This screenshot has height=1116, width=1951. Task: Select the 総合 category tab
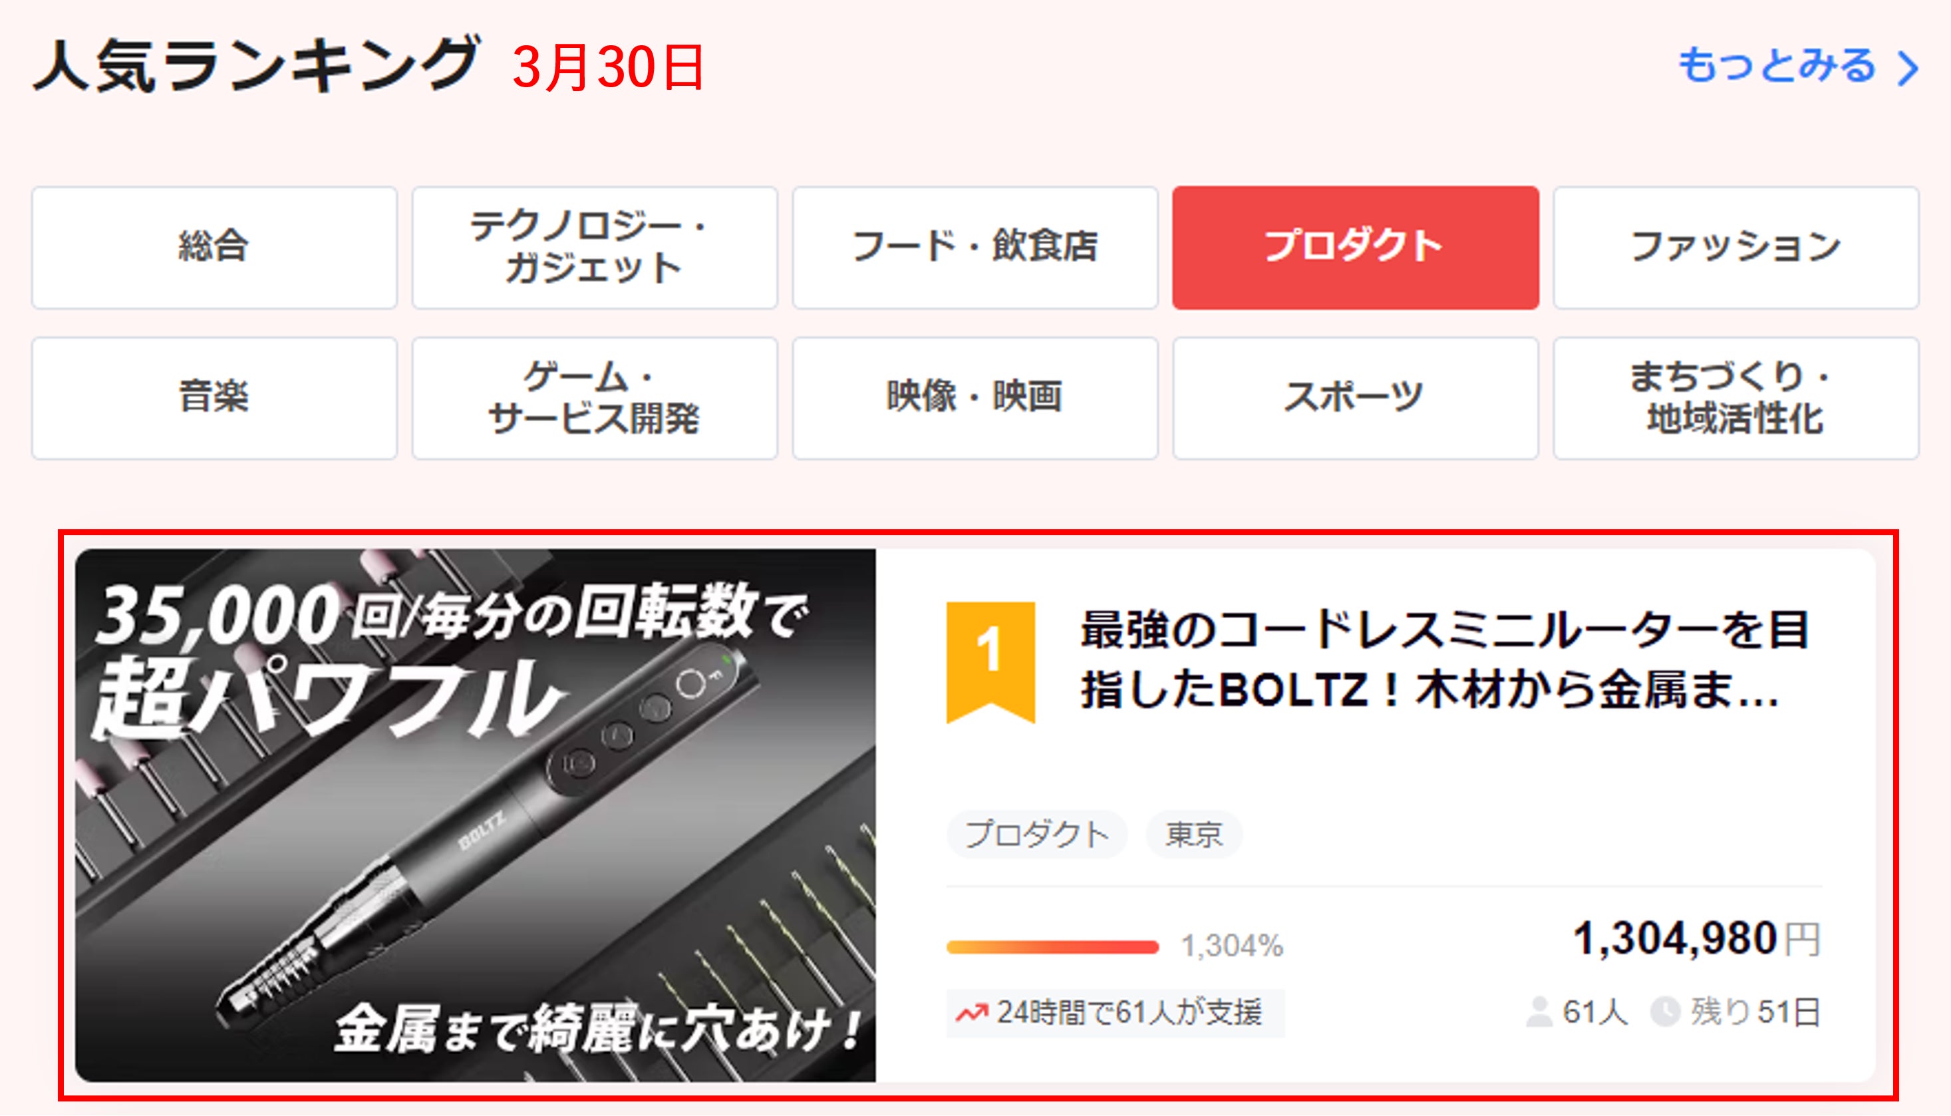pos(214,247)
